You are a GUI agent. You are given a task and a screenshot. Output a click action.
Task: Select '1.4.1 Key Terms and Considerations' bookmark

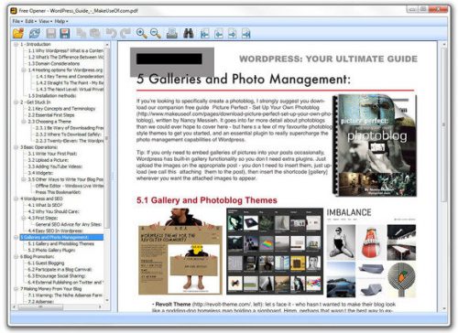70,76
